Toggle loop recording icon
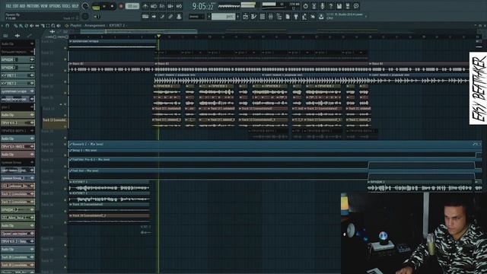 coord(179,6)
